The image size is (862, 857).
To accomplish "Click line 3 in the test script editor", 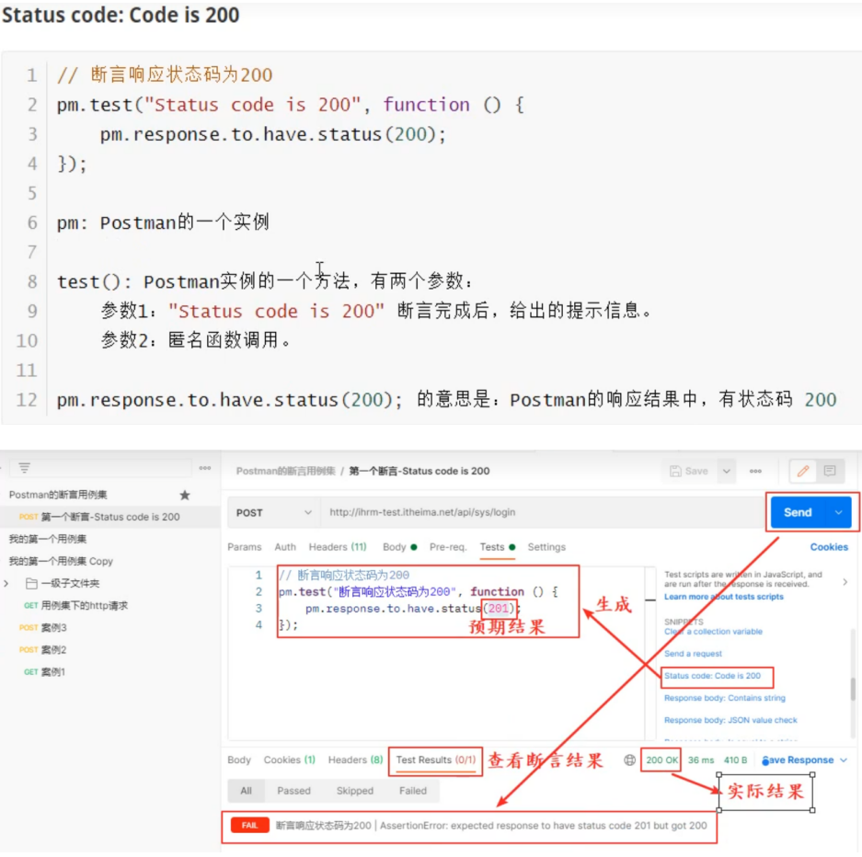I will 412,609.
